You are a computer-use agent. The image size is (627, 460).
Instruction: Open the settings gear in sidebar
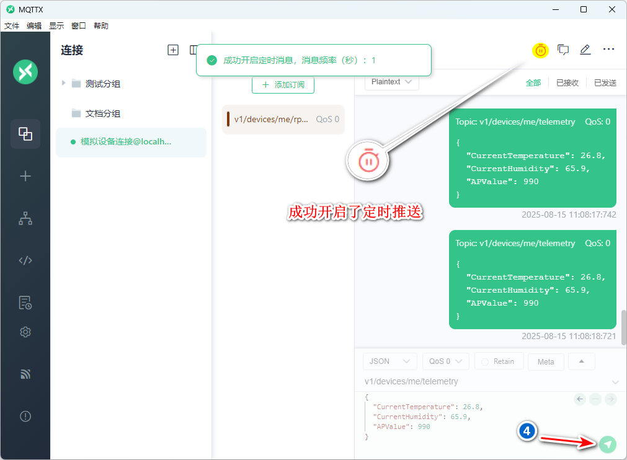pos(25,332)
